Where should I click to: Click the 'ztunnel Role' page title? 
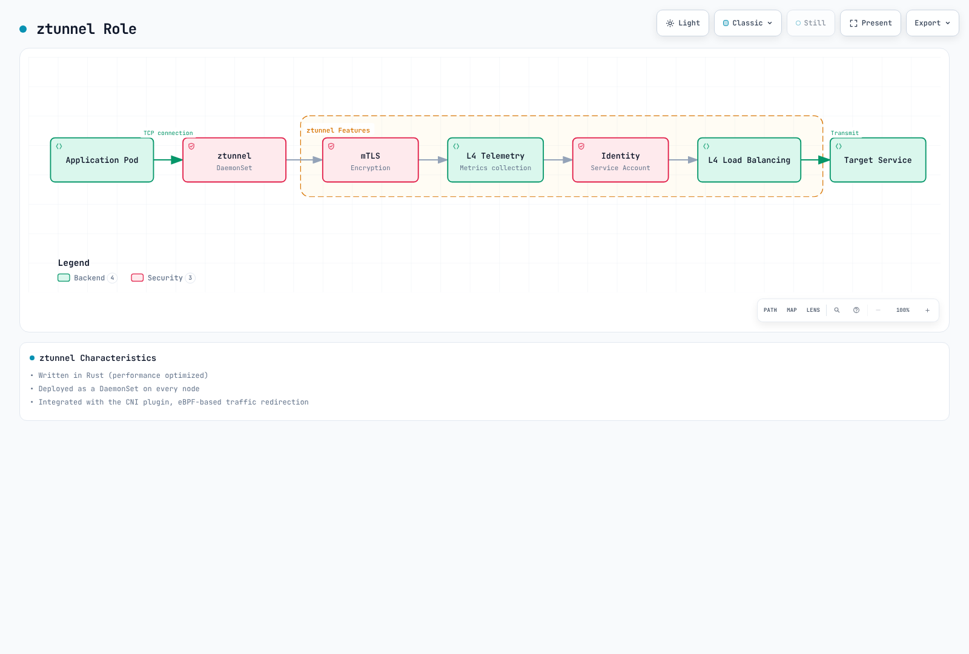87,29
